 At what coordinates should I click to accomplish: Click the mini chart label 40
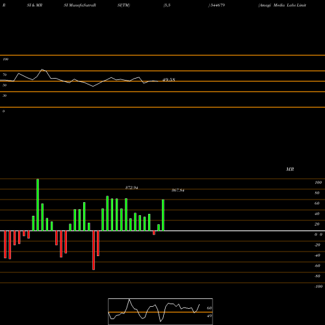pyautogui.click(x=209, y=316)
